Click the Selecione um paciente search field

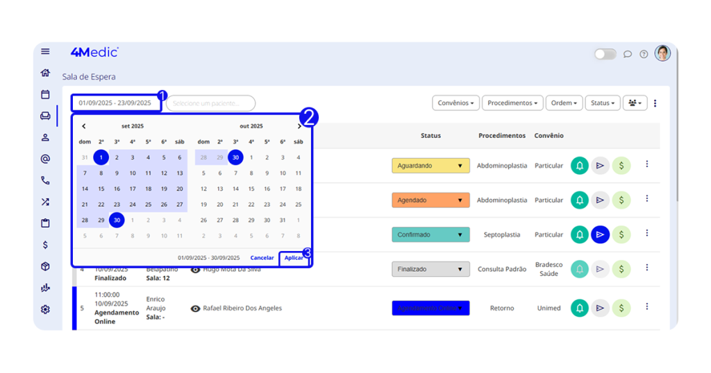tap(210, 103)
